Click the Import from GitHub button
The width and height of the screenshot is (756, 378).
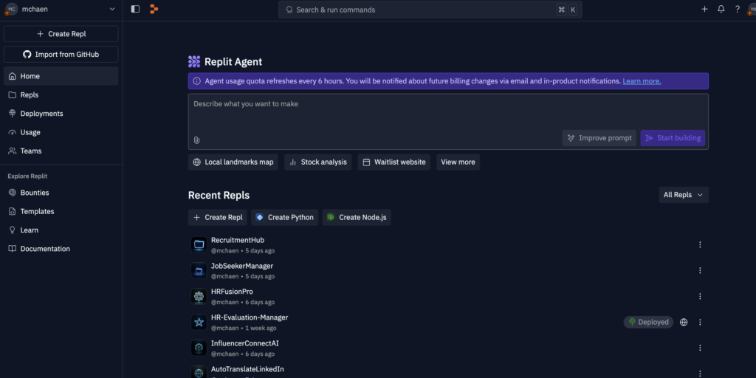[x=61, y=55]
